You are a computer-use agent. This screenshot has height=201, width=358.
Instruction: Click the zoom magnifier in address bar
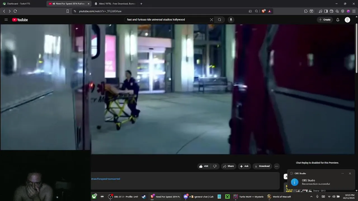pyautogui.click(x=256, y=11)
